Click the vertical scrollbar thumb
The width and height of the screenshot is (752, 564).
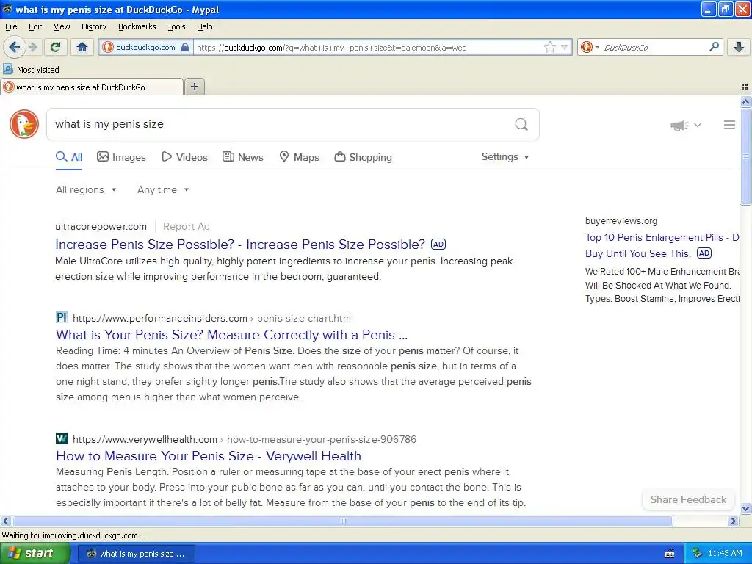click(745, 156)
